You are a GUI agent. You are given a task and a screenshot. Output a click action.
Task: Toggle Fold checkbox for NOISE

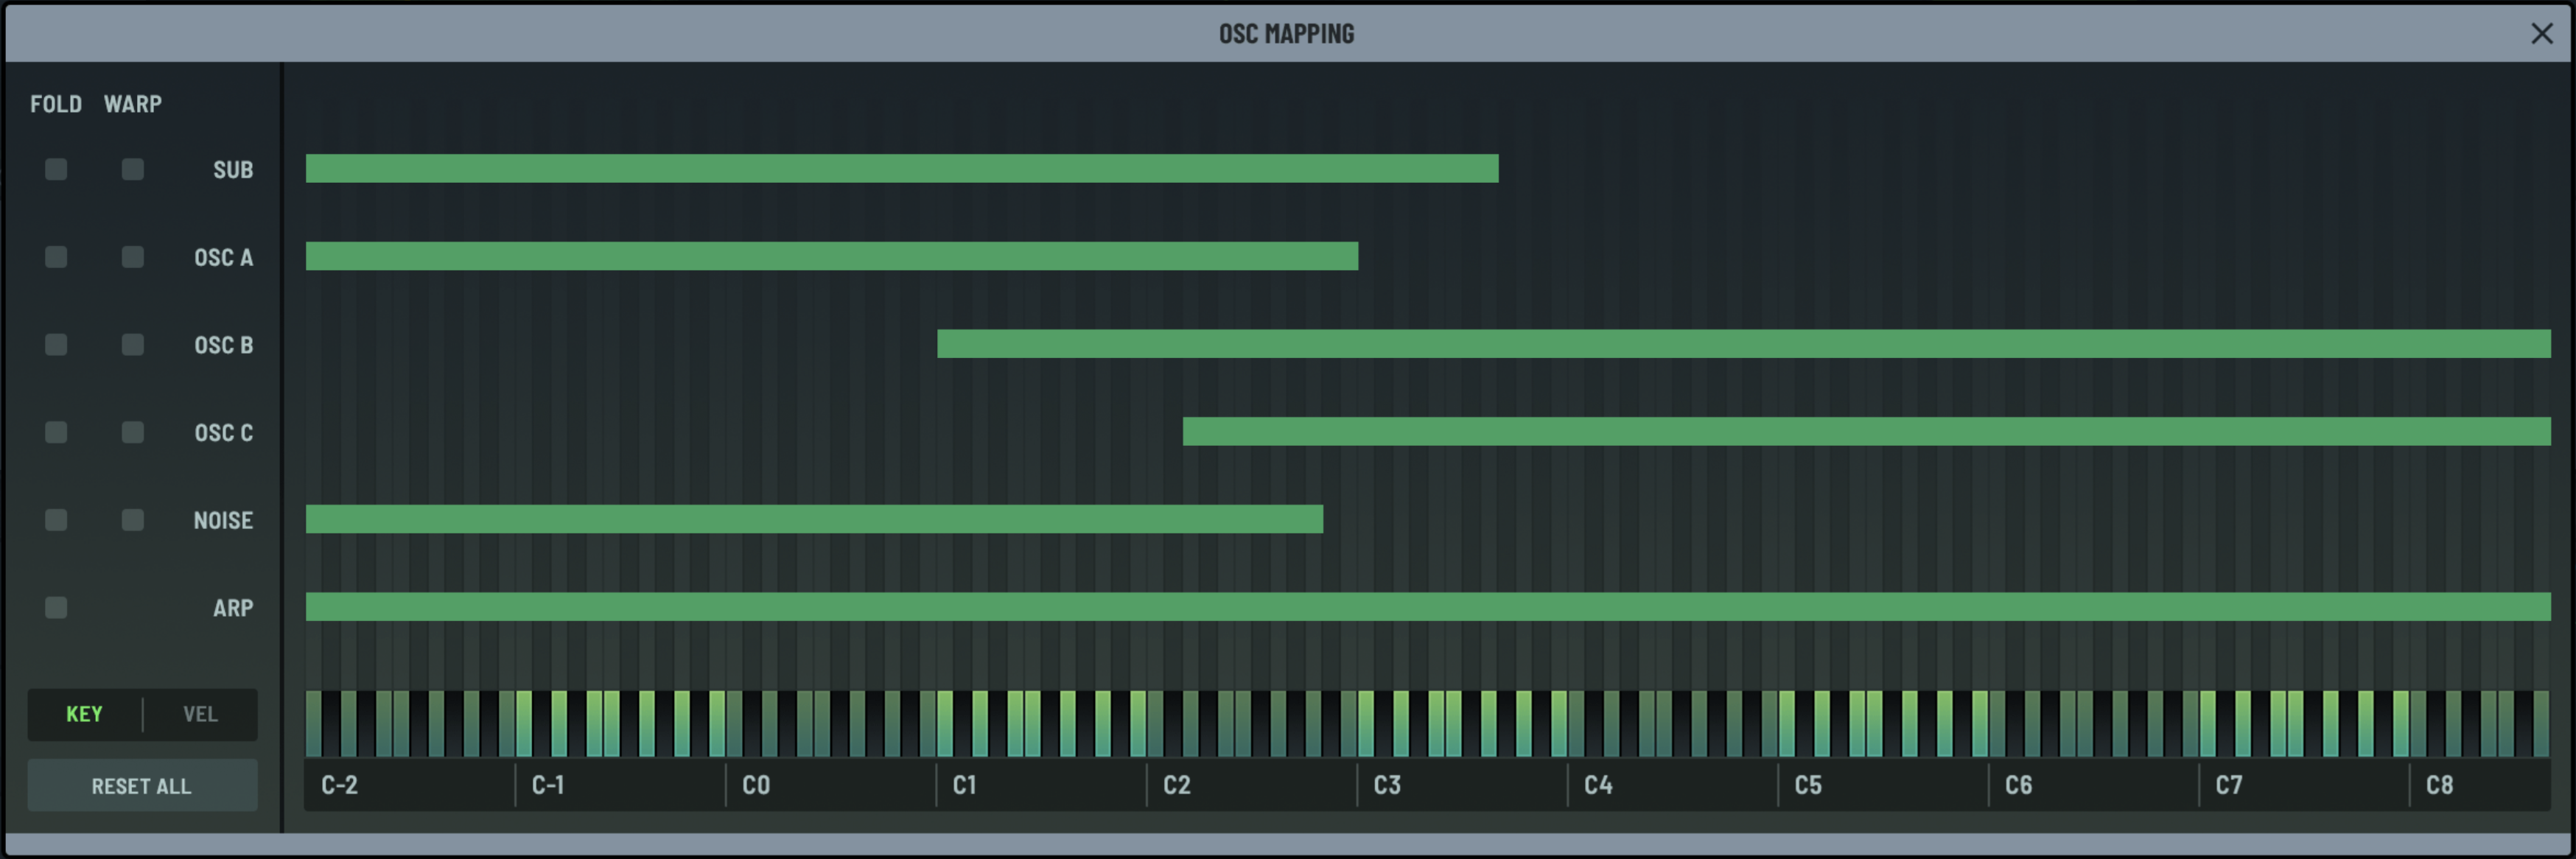56,520
